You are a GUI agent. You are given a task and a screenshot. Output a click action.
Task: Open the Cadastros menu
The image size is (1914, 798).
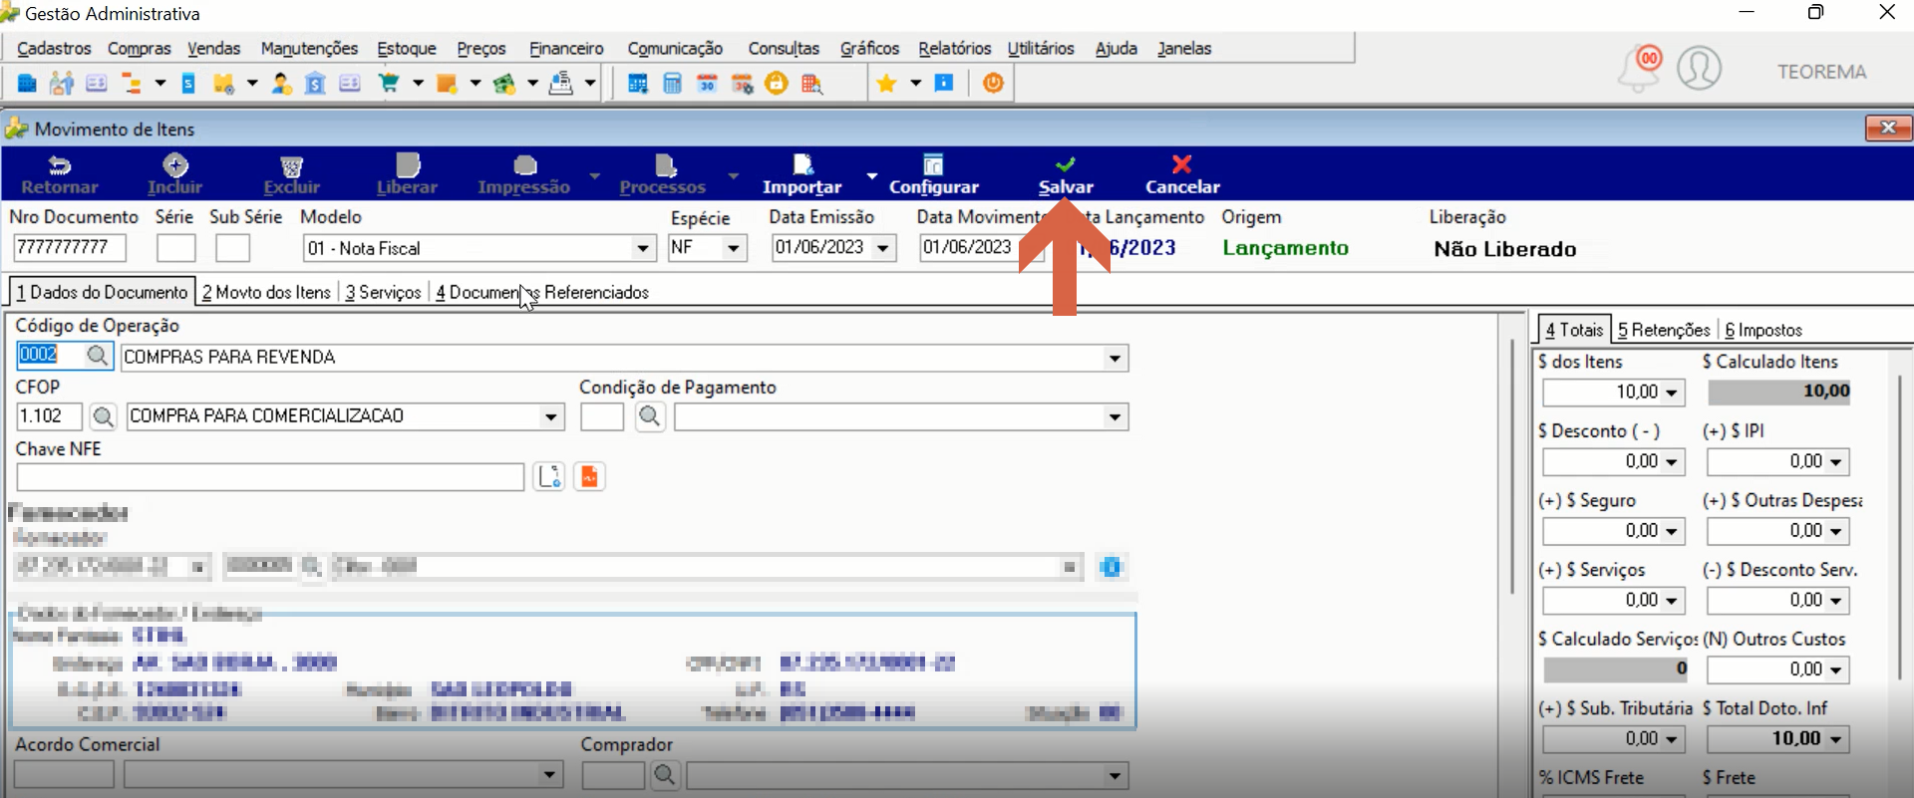tap(54, 48)
